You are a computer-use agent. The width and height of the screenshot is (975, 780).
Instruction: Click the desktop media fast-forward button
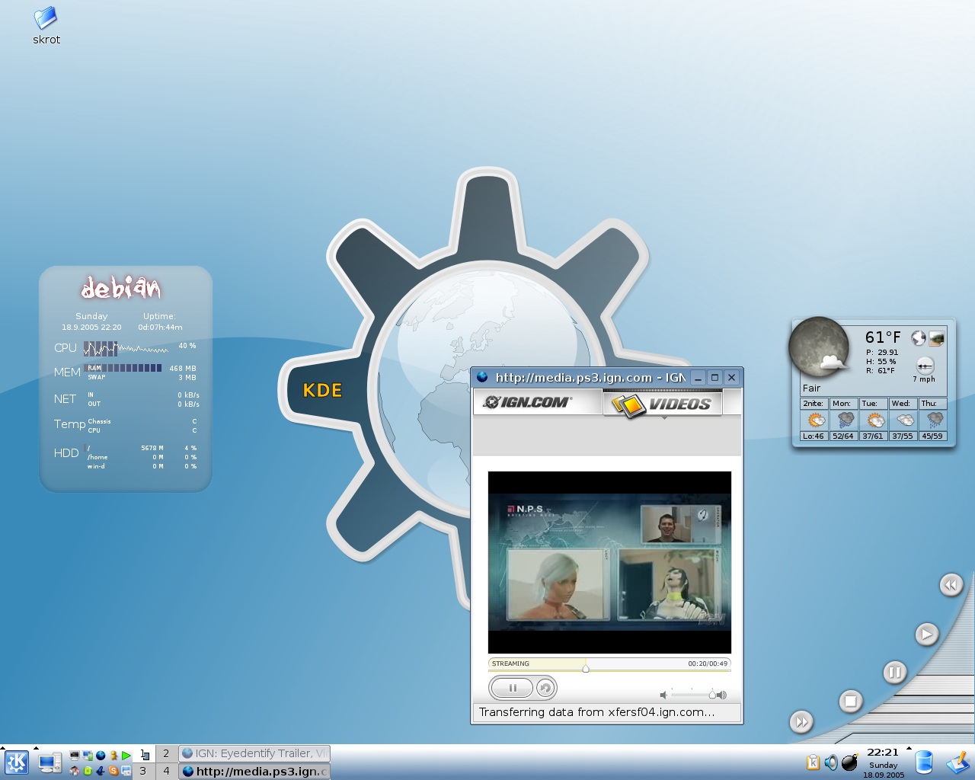[801, 721]
